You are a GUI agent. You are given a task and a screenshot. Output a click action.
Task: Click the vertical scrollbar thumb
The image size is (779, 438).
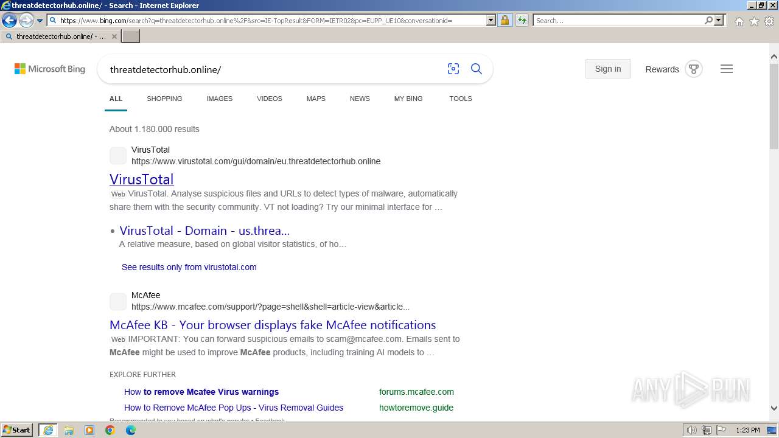[774, 106]
